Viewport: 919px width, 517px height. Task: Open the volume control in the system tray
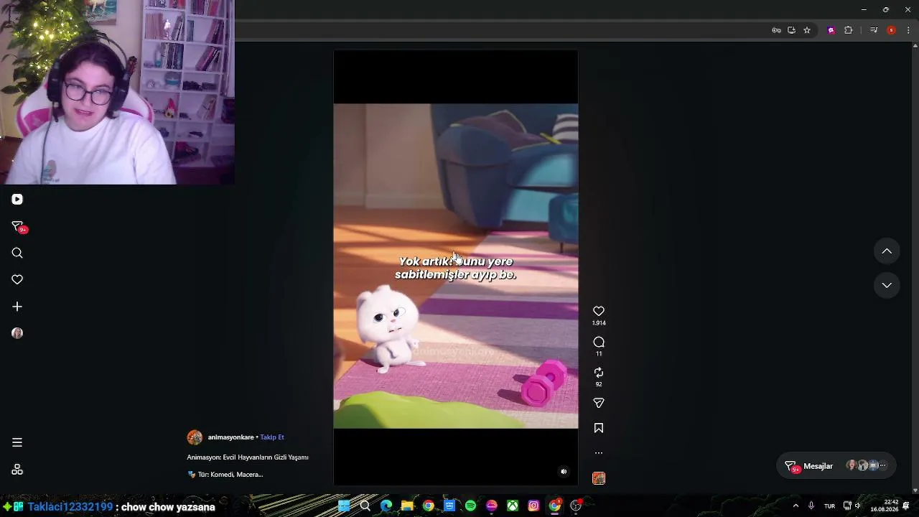[858, 506]
